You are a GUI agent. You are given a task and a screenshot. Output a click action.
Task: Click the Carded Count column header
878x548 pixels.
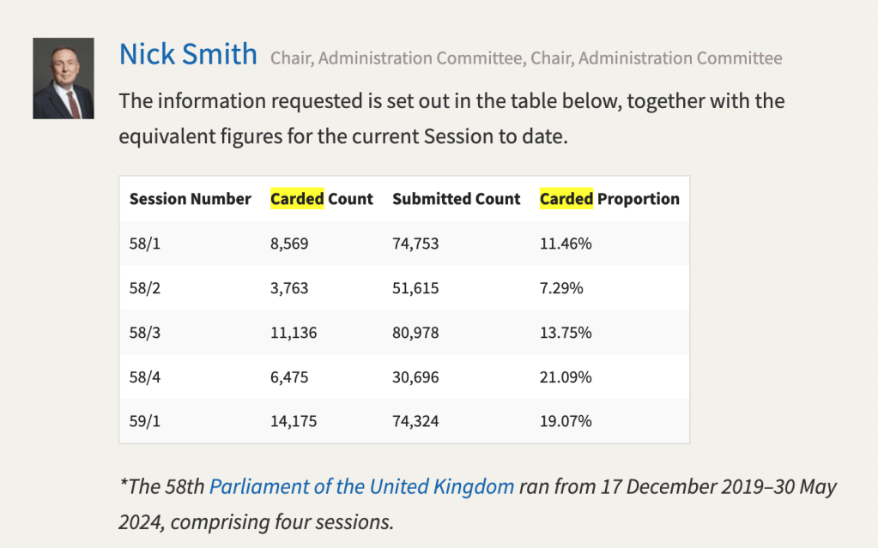322,199
